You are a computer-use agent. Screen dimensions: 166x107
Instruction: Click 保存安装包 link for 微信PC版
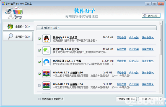148,49
